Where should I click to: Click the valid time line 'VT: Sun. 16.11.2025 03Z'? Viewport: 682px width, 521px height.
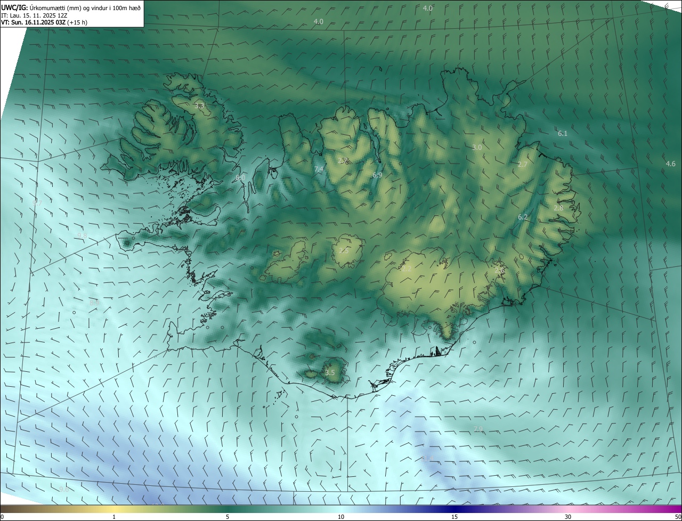[x=34, y=23]
